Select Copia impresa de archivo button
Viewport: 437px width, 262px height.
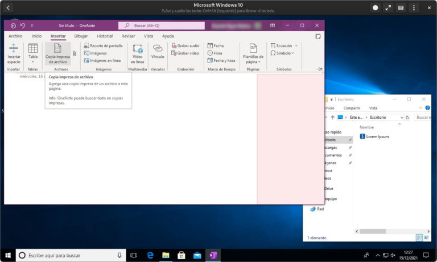click(57, 54)
